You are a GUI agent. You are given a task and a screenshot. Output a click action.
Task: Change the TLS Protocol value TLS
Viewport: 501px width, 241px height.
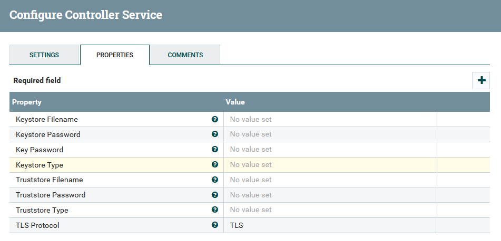[x=330, y=225]
